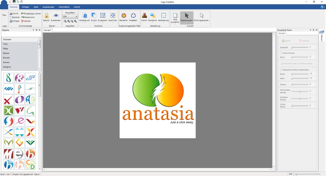Close the Objekte panel
Image resolution: width=326 pixels, height=176 pixels.
tap(39, 30)
